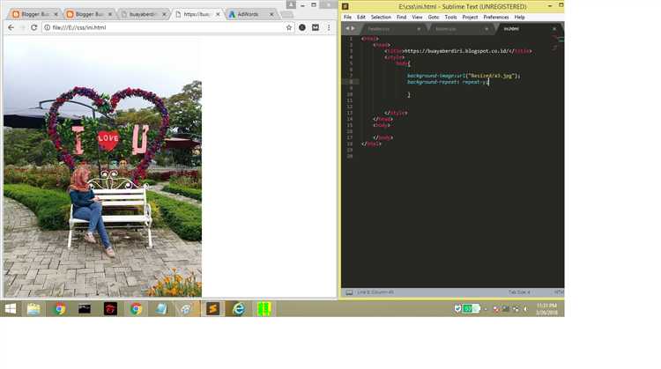Open the Selection menu in Sublime Text
This screenshot has width=661, height=369.
pyautogui.click(x=381, y=17)
